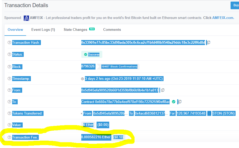Open block 8796326 link
Screen dimensions: 239x148
coord(88,66)
